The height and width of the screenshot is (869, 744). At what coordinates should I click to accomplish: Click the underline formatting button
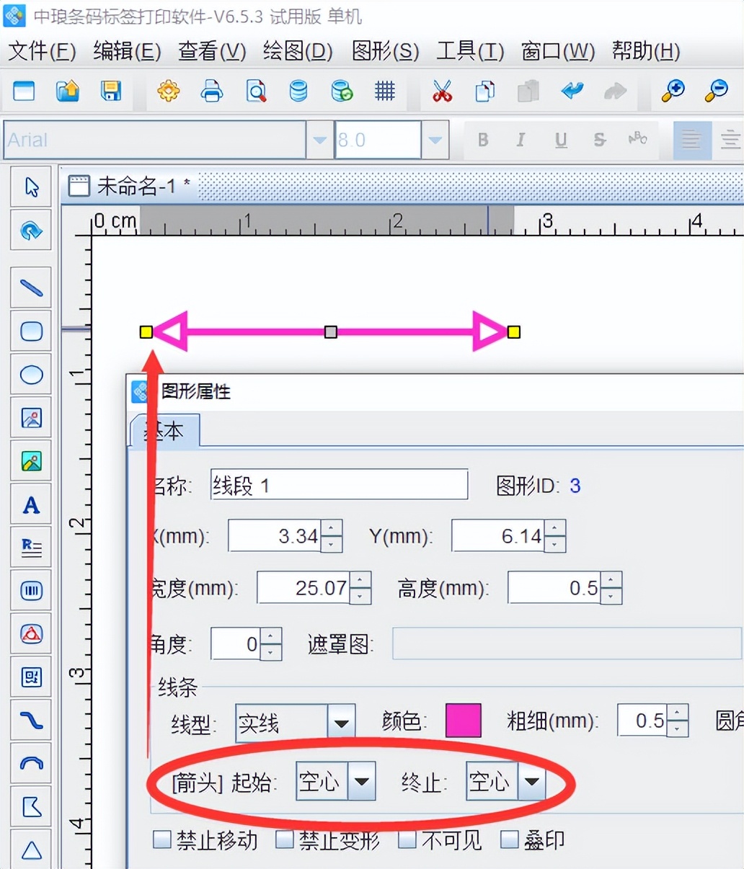[x=560, y=140]
